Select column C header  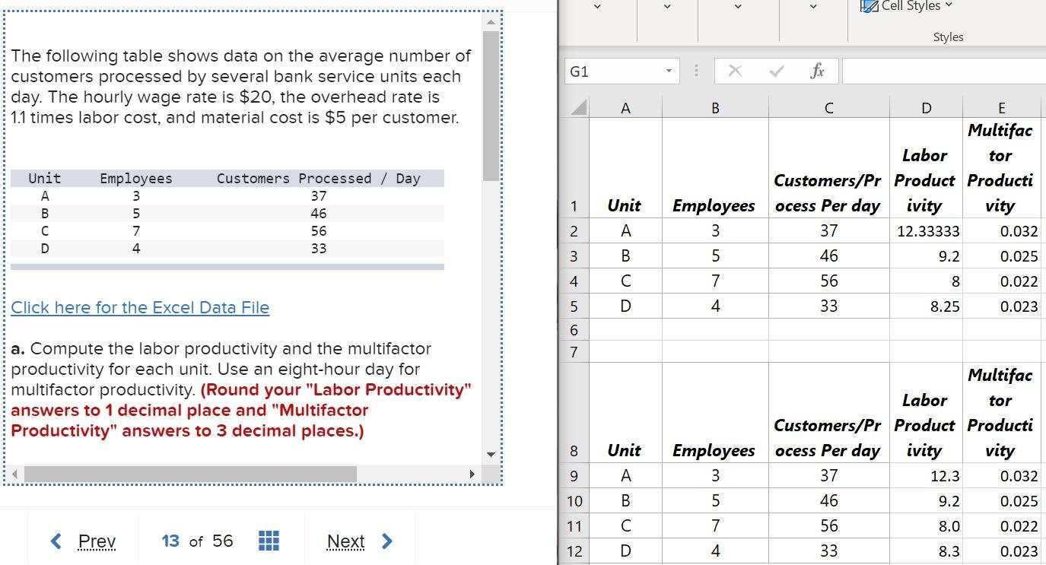click(x=828, y=108)
